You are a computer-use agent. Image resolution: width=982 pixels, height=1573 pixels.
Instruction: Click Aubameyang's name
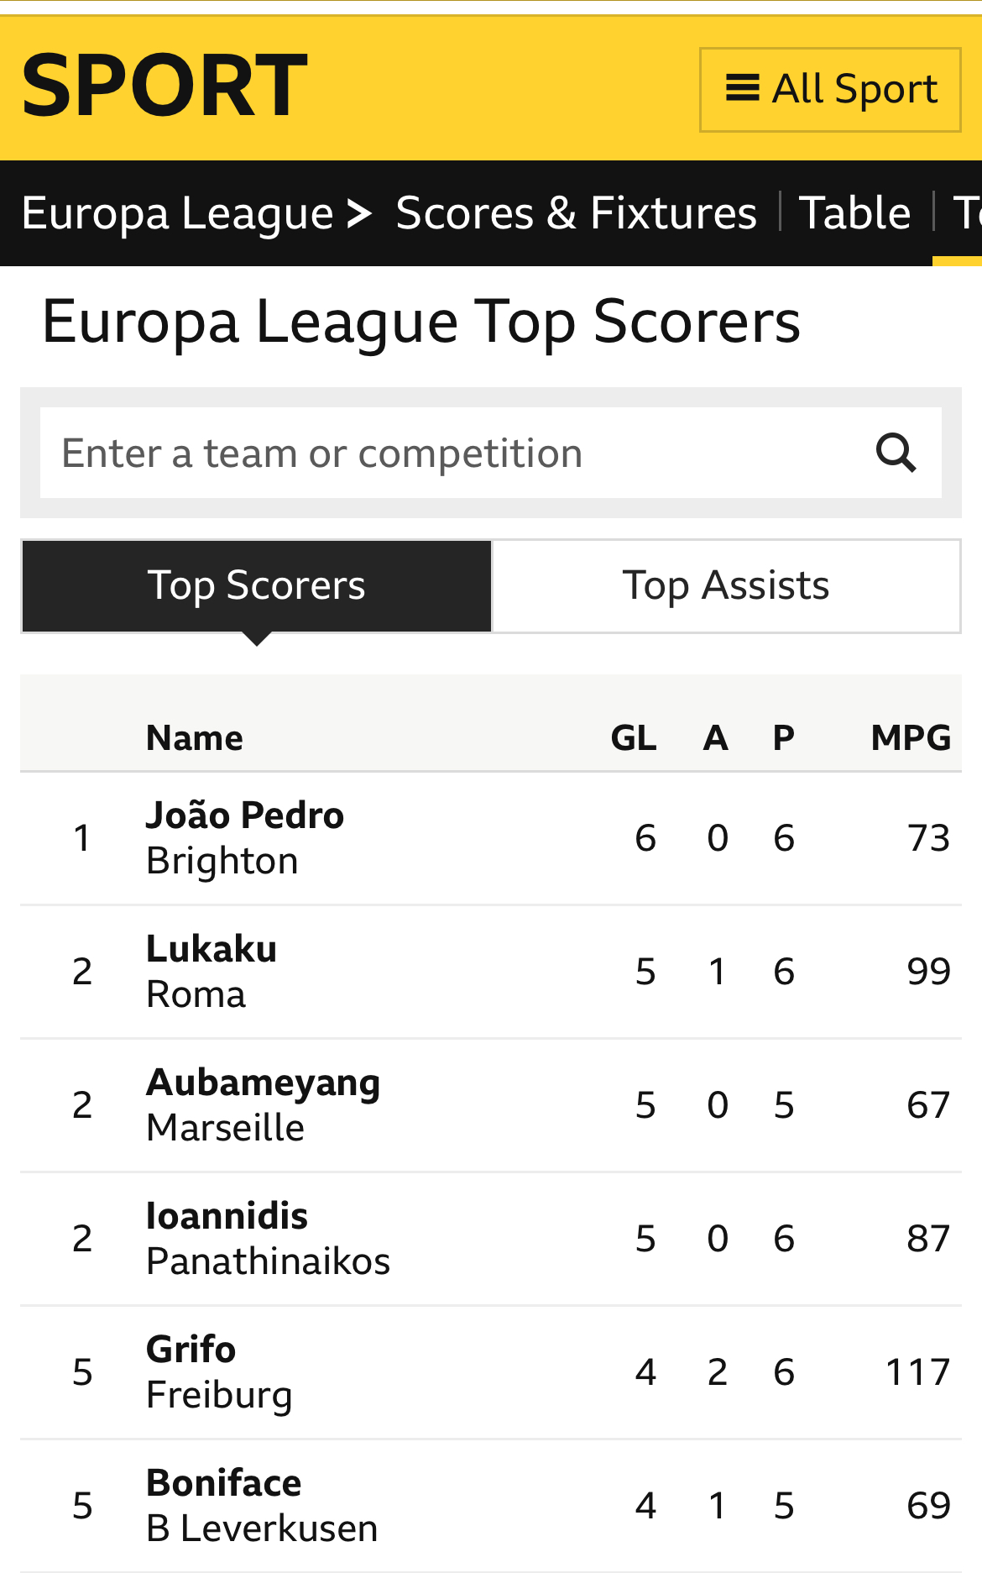pos(264,1083)
